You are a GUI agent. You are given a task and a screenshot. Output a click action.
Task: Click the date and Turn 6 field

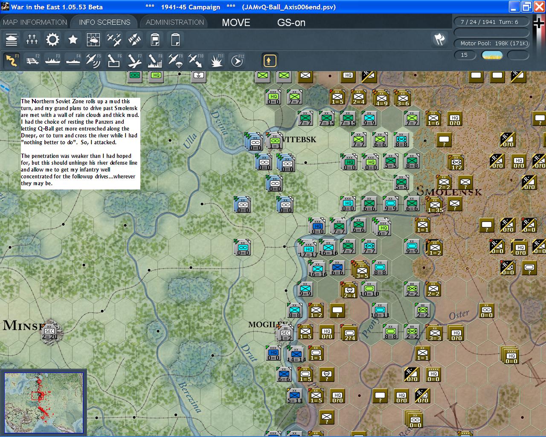[x=491, y=22]
